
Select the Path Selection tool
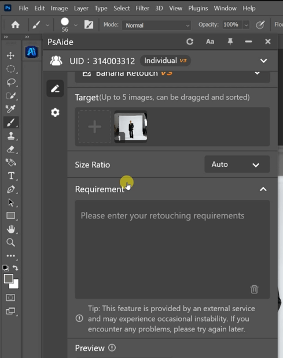click(11, 203)
